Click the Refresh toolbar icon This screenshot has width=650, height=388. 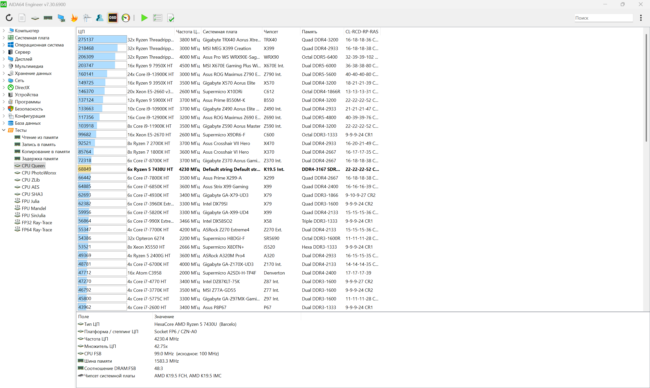[x=9, y=18]
